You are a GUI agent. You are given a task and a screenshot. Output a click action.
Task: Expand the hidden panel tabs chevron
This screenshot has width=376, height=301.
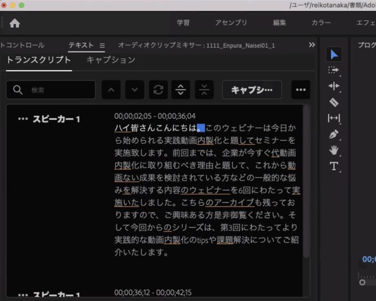(x=312, y=45)
